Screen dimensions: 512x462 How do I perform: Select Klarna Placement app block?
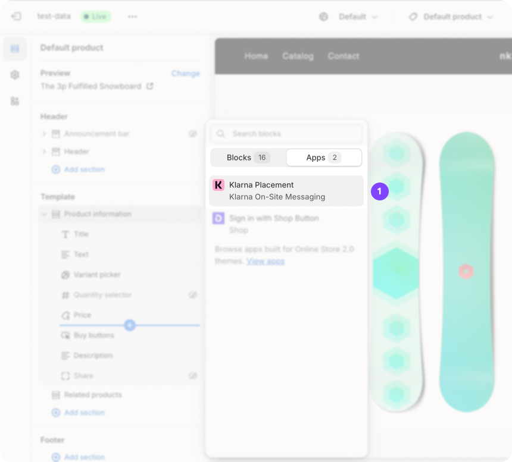coord(286,191)
